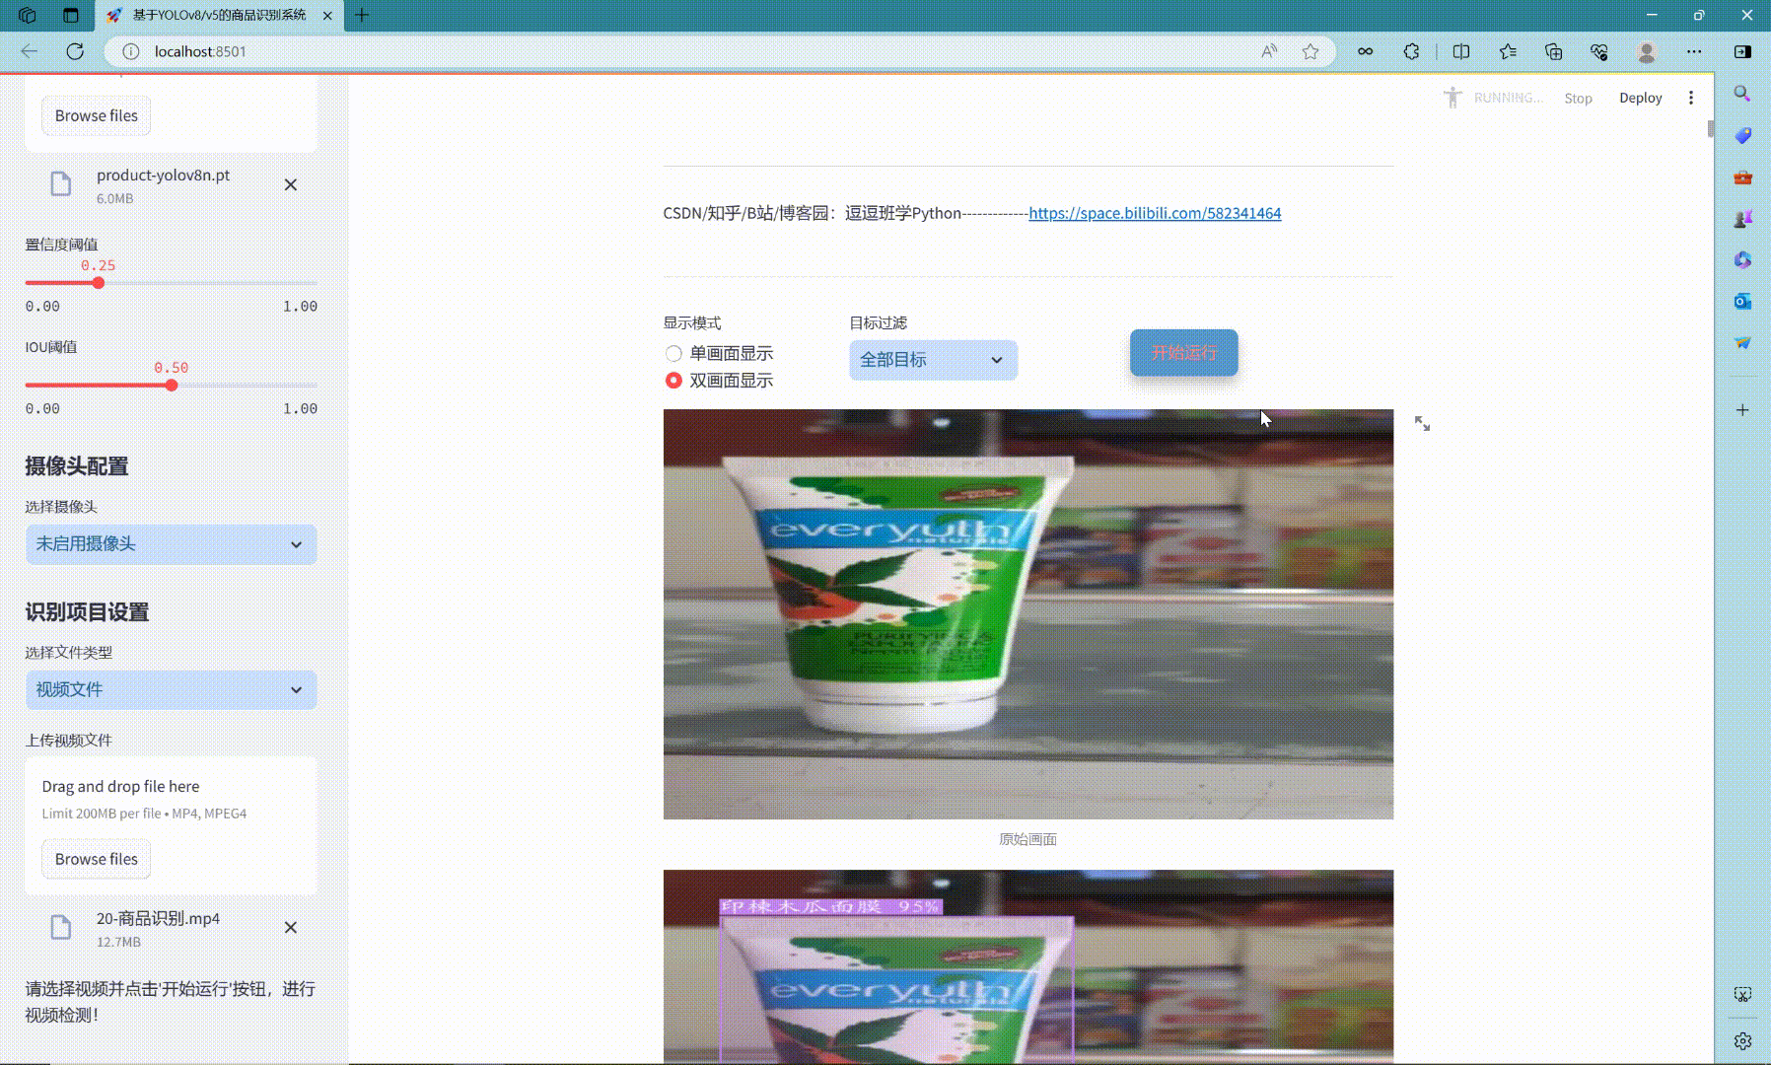
Task: Open the browser extensions menu
Action: point(1411,51)
